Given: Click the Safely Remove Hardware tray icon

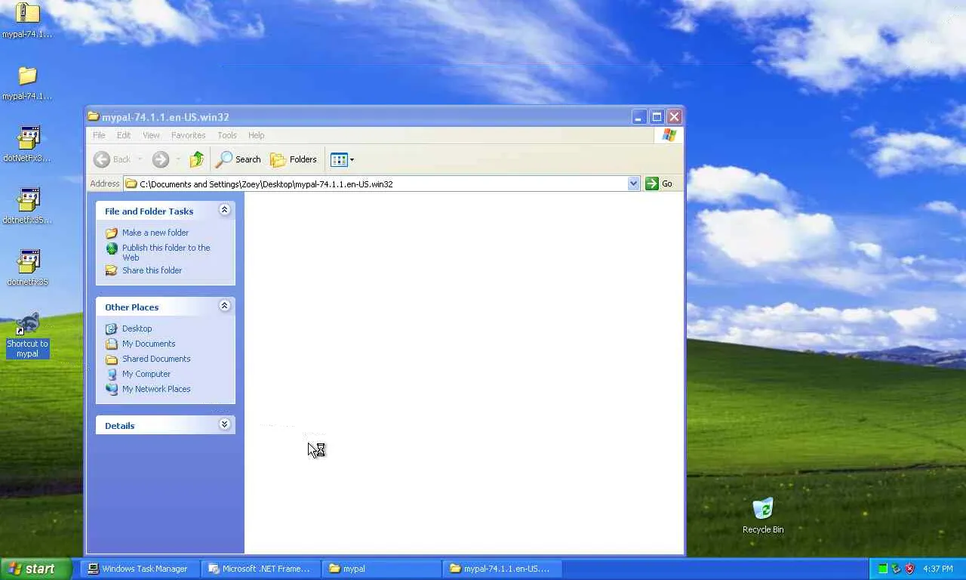Looking at the screenshot, I should [896, 569].
